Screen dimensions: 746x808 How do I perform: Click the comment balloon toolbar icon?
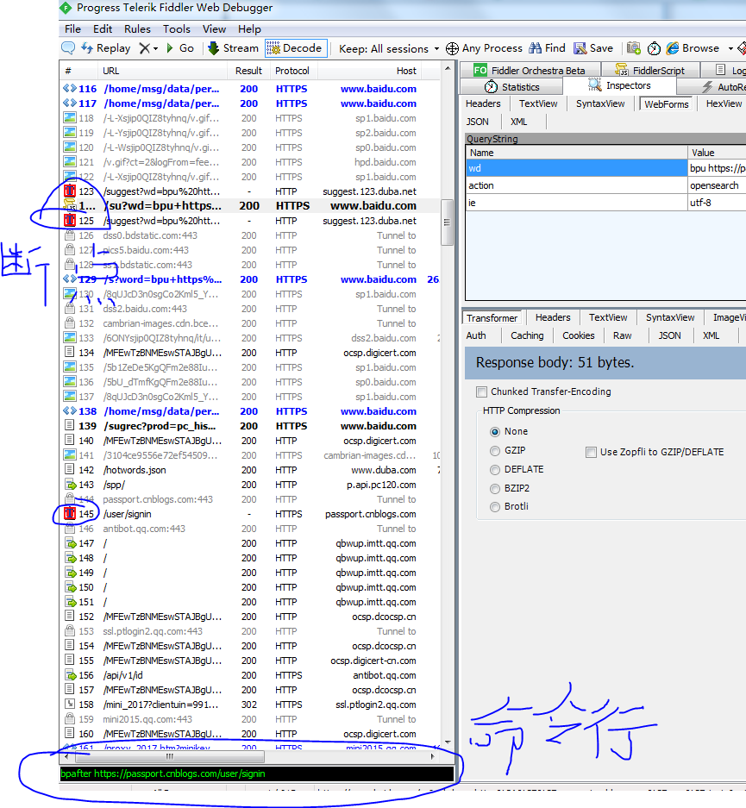coord(68,48)
